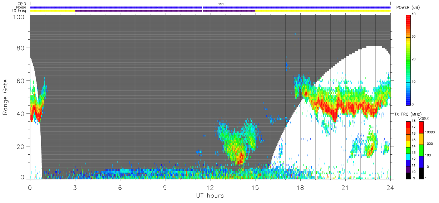
Task: Click the CPID value 151
Action: coord(221,4)
